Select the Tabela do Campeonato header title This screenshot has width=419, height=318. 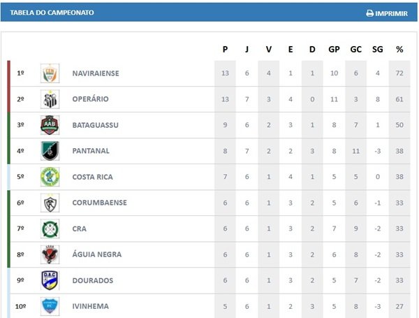(52, 13)
